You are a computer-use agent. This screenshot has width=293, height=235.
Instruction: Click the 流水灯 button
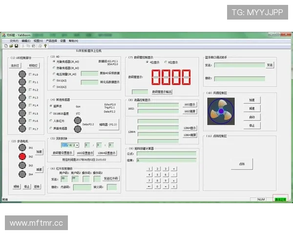(16, 65)
